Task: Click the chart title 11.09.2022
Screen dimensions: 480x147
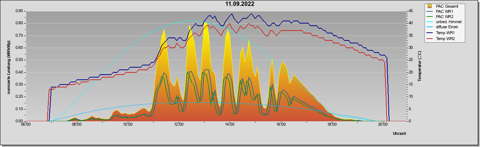Action: click(240, 4)
